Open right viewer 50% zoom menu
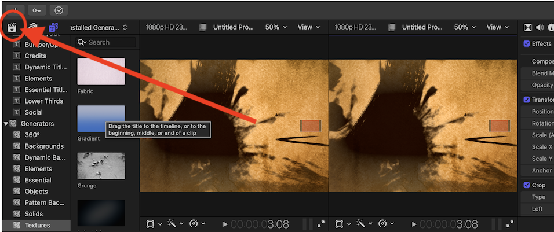 [465, 27]
